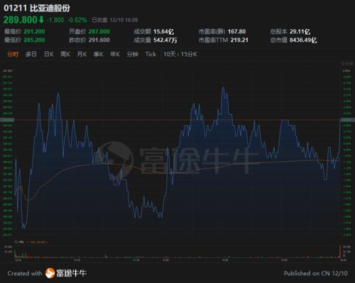The image size is (355, 283).
Task: Select the 分时 intraday chart tab
Action: coord(13,54)
